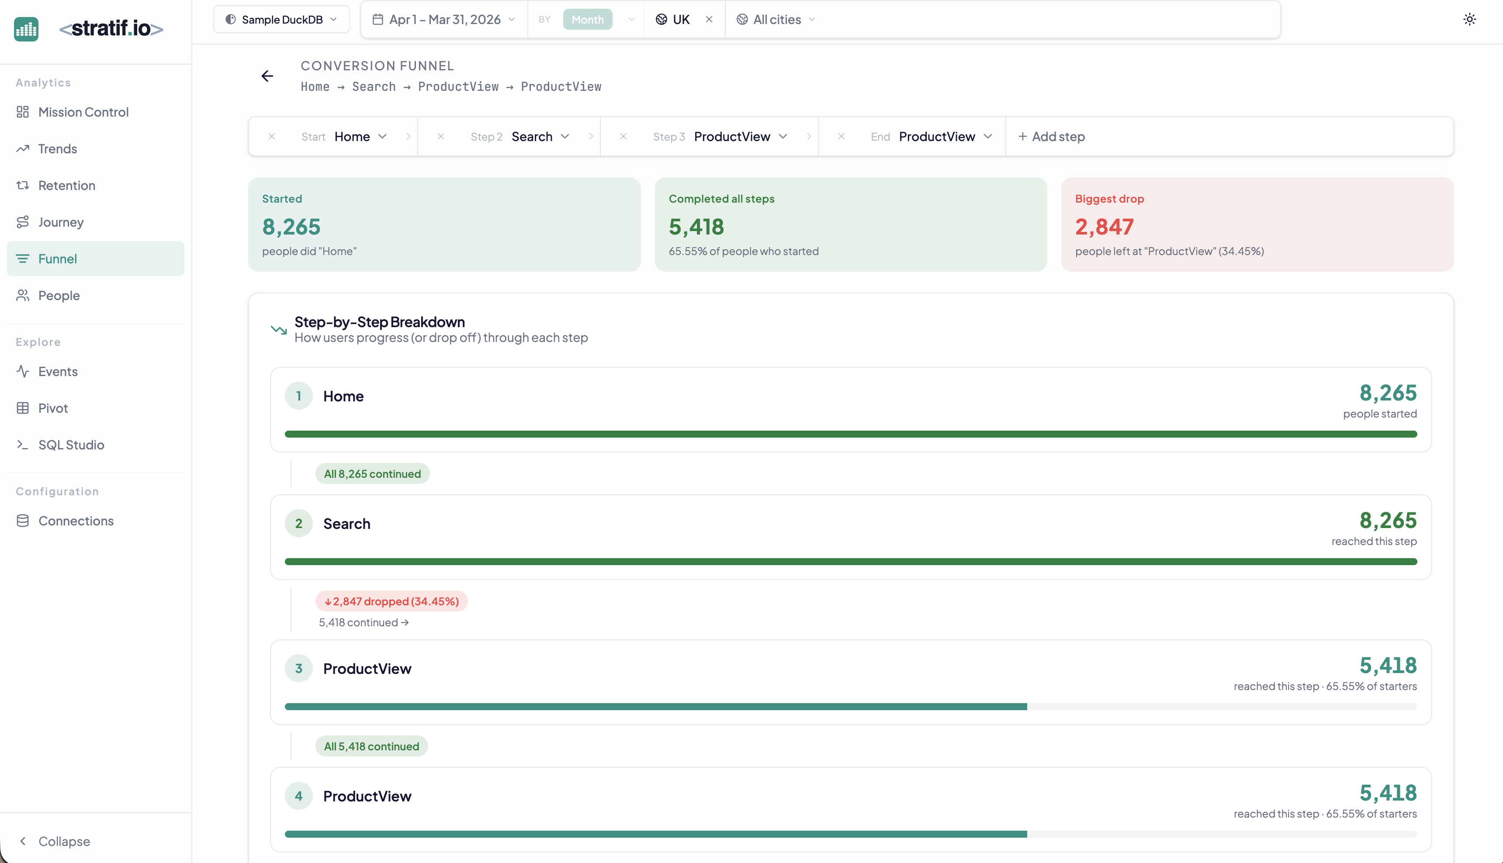Toggle the sun theme icon
This screenshot has height=863, width=1503.
point(1469,20)
